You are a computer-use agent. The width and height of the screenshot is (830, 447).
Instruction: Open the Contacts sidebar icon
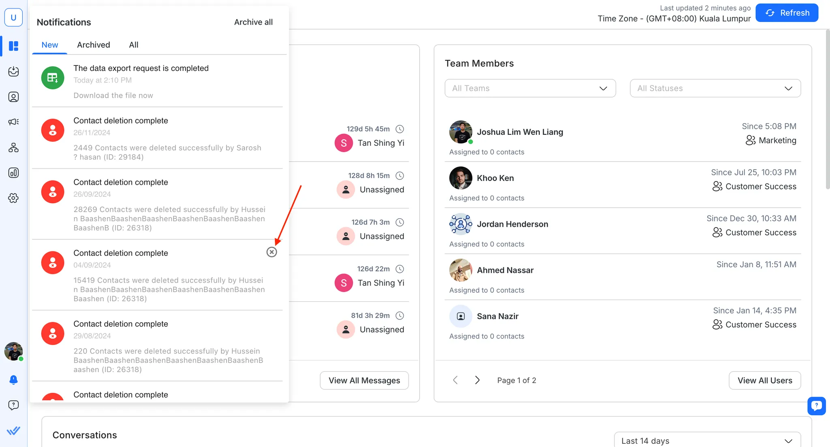(x=13, y=97)
